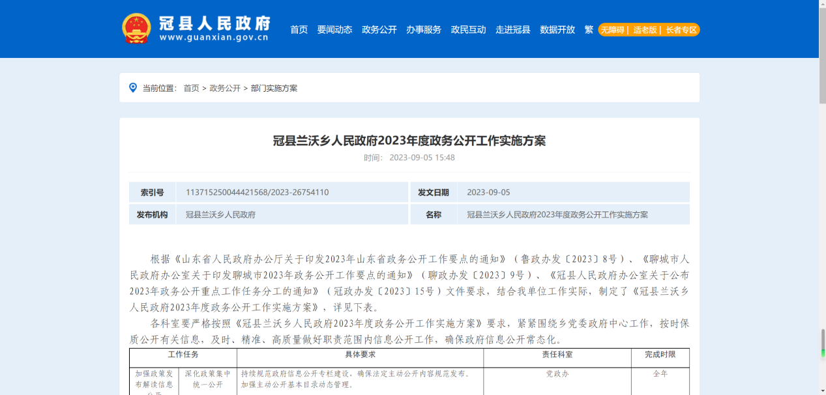Click 首页 in the breadcrumb
The width and height of the screenshot is (826, 395).
[191, 88]
